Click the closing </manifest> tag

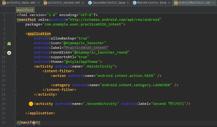click(x=29, y=122)
